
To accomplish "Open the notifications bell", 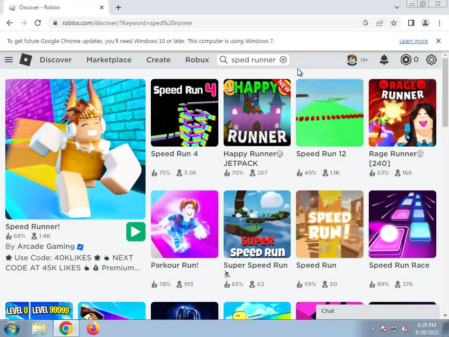I will pyautogui.click(x=384, y=60).
